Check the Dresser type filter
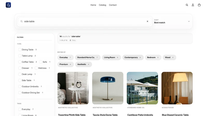 20,68
